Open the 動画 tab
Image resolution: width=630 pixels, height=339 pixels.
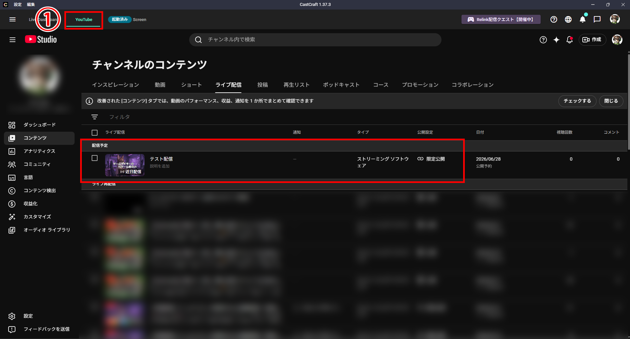[160, 85]
